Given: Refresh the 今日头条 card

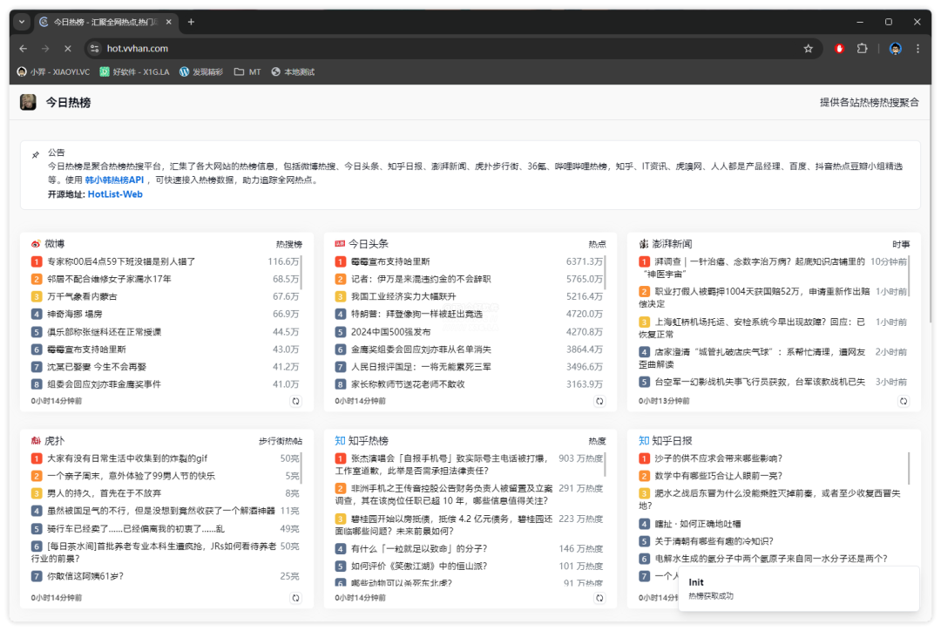Looking at the screenshot, I should pos(599,401).
